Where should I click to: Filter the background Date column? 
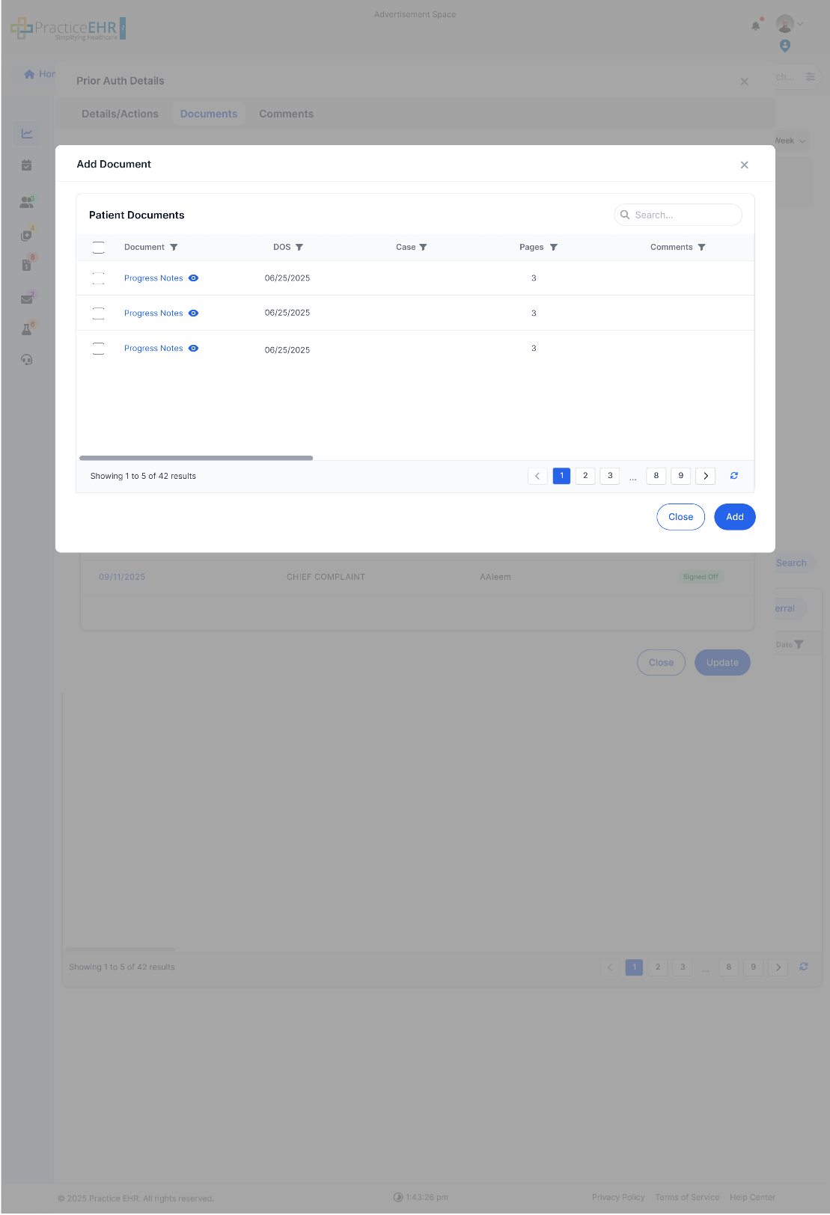799,644
